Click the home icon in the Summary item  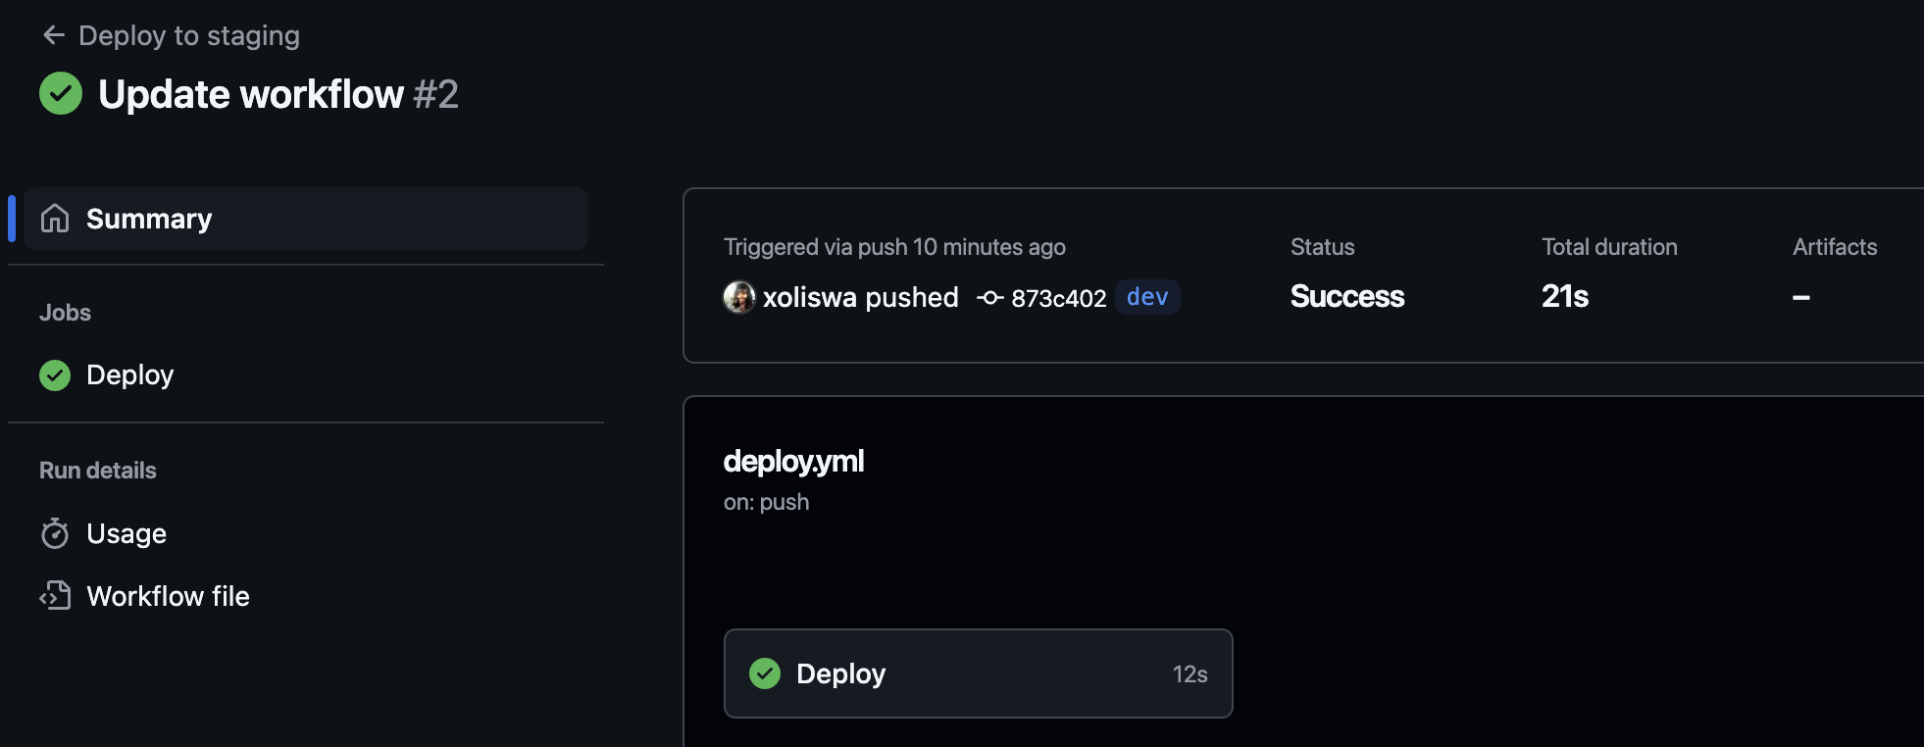[55, 219]
